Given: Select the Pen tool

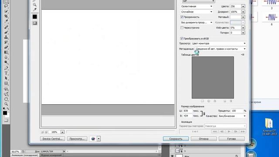Looking at the screenshot, I should (x=6, y=68).
